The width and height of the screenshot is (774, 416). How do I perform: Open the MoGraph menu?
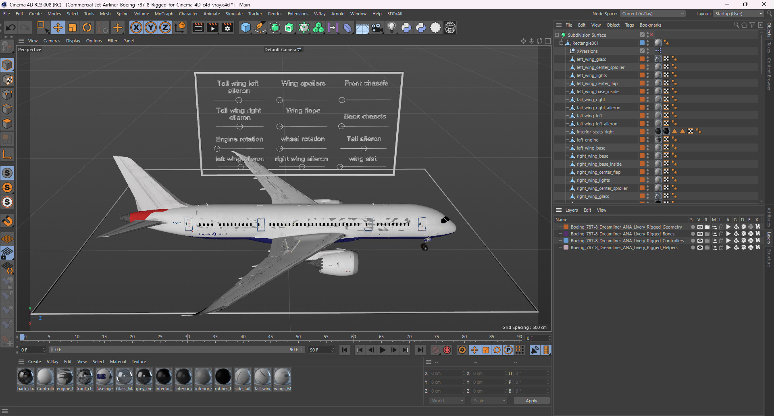coord(164,14)
